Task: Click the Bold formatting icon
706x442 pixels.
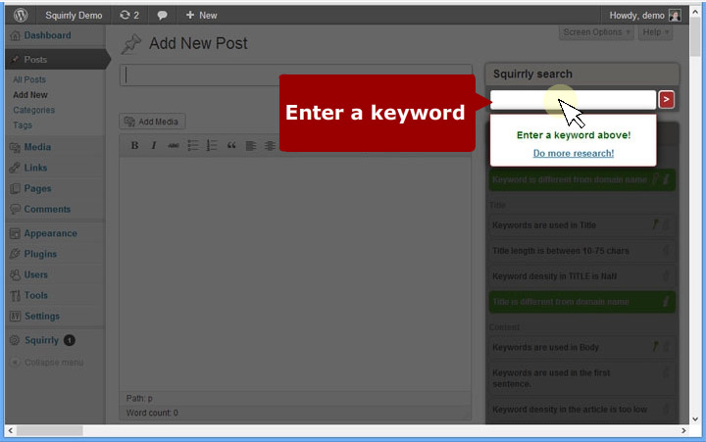Action: tap(135, 146)
